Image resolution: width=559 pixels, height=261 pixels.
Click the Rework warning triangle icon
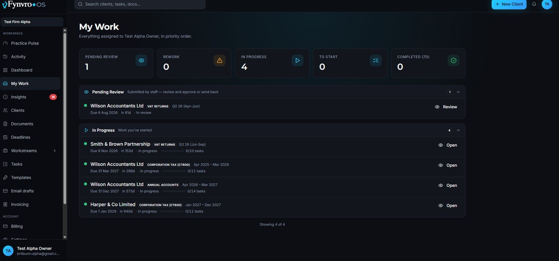tap(219, 61)
